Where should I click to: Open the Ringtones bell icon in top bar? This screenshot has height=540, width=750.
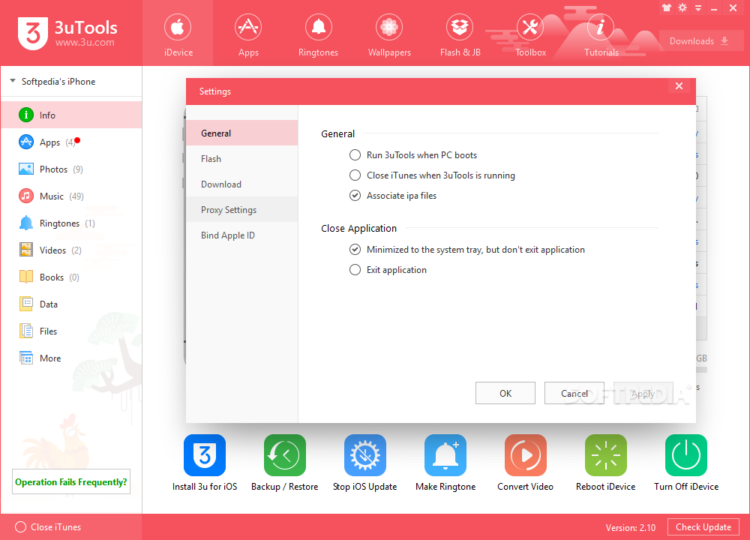[x=319, y=27]
